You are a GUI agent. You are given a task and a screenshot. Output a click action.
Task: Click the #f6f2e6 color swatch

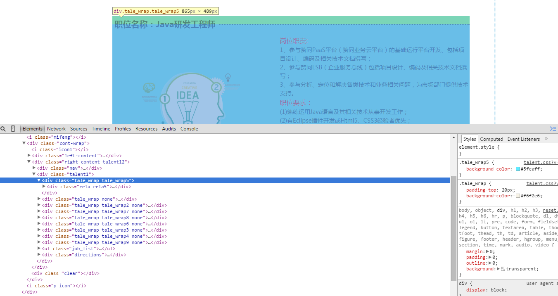518,196
